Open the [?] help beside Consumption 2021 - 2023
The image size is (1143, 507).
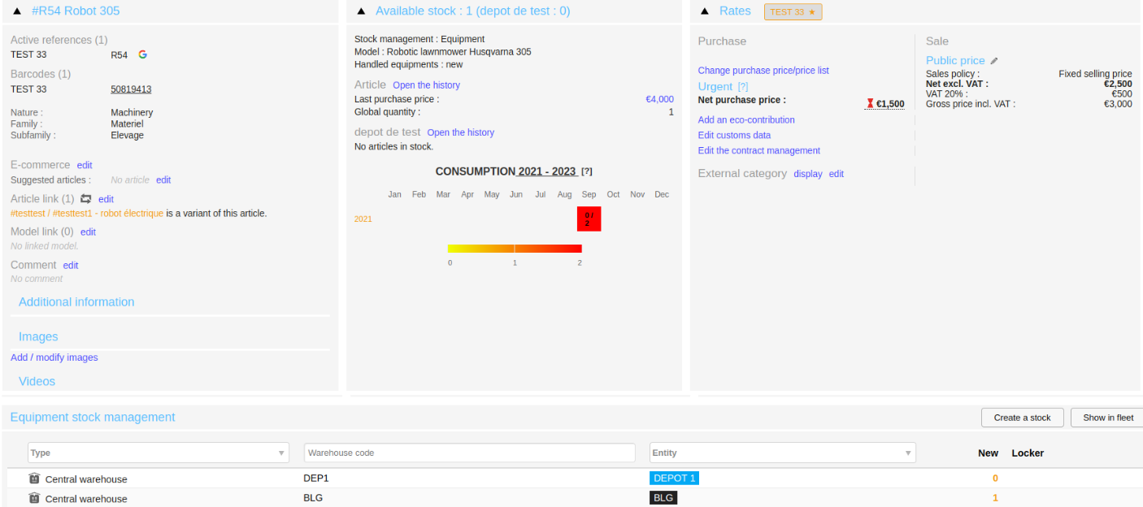coord(587,171)
